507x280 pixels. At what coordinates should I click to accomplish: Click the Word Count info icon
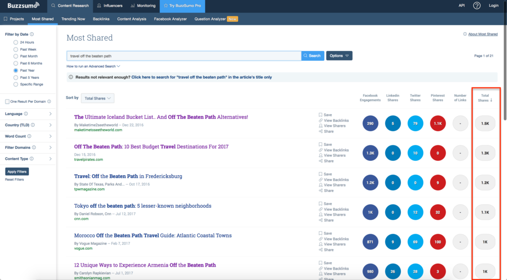click(x=29, y=136)
